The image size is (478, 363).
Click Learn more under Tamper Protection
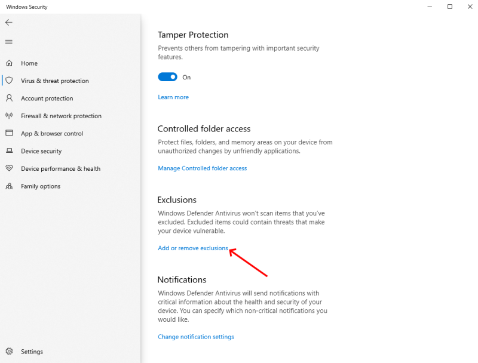[x=173, y=97]
